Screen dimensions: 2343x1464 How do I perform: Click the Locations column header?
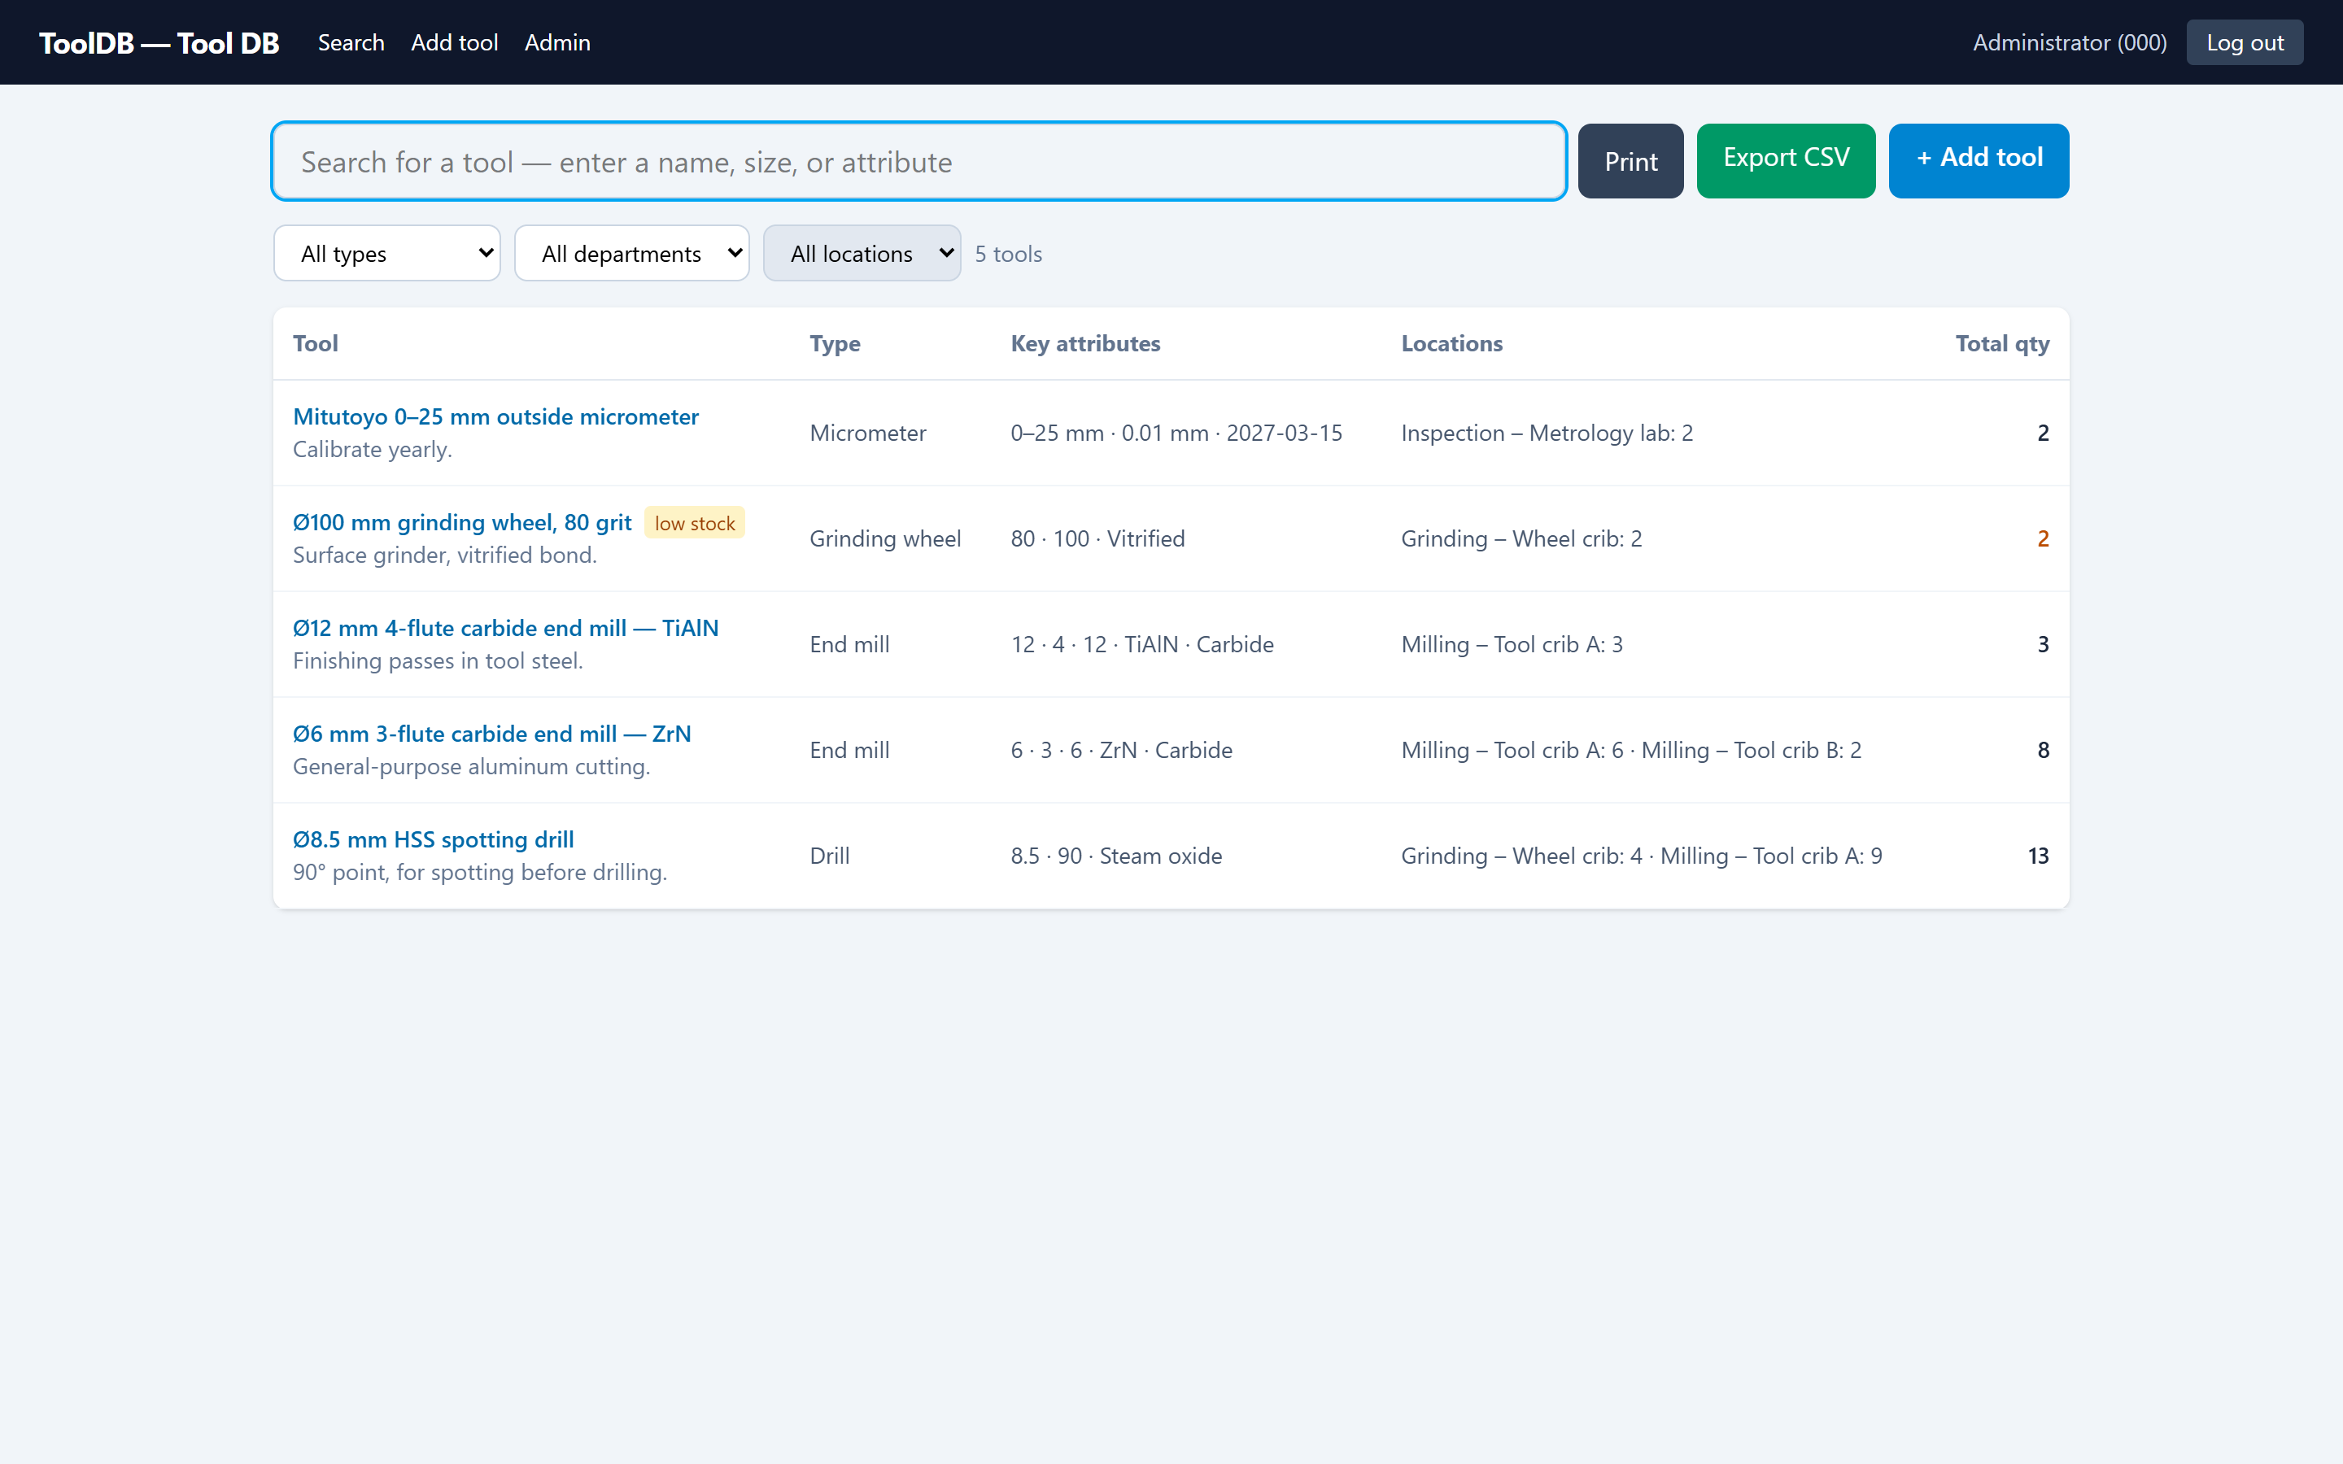click(x=1451, y=344)
